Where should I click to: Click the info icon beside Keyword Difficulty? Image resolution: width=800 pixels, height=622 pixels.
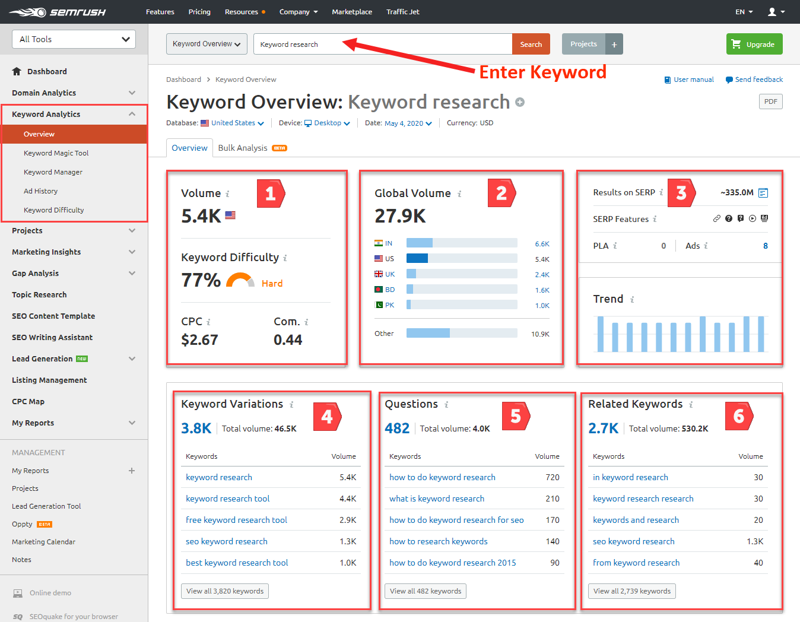click(x=285, y=258)
